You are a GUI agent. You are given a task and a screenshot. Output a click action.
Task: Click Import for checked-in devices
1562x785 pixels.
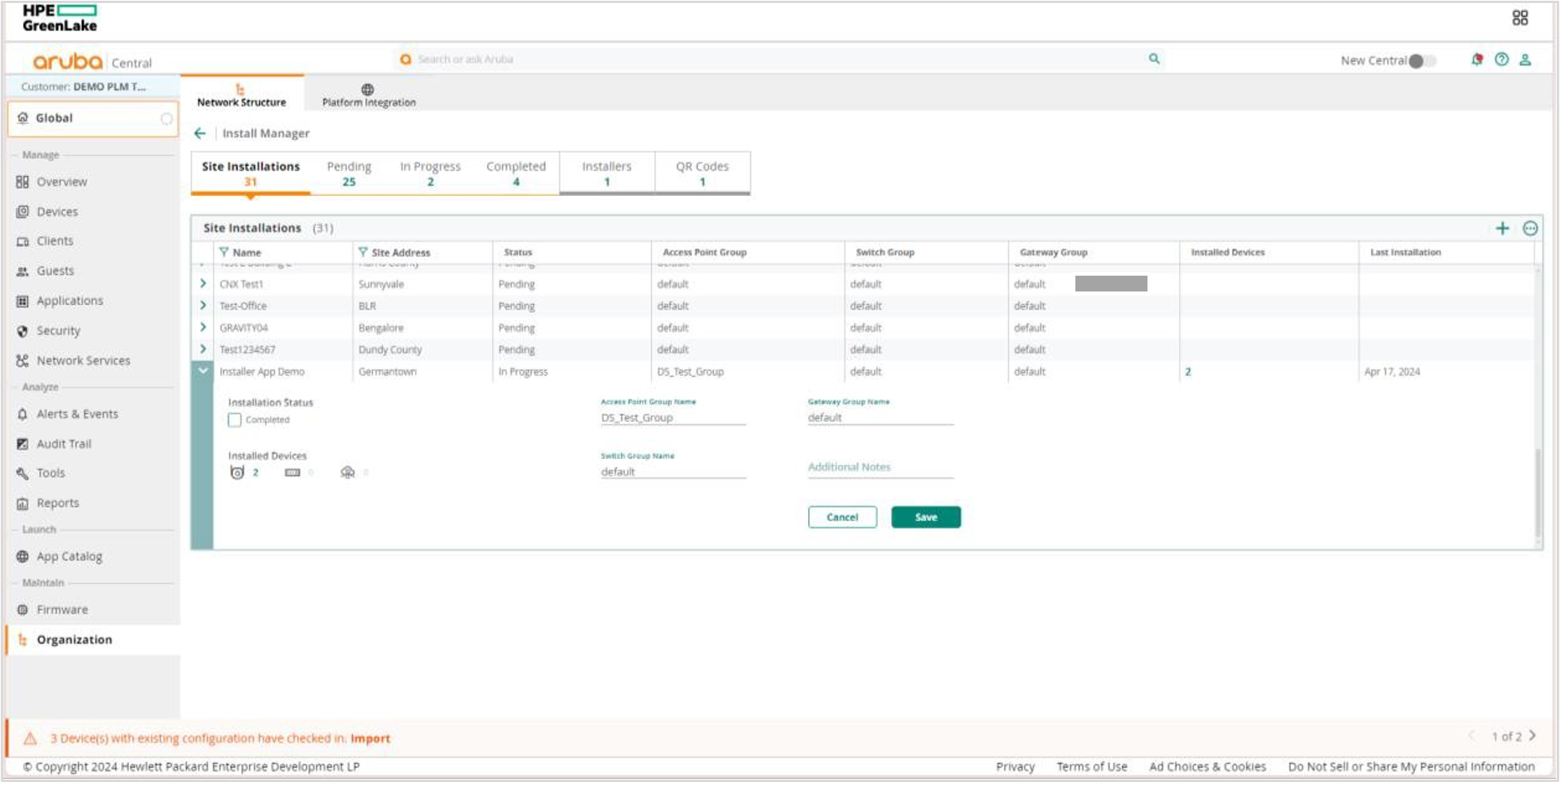pyautogui.click(x=370, y=738)
